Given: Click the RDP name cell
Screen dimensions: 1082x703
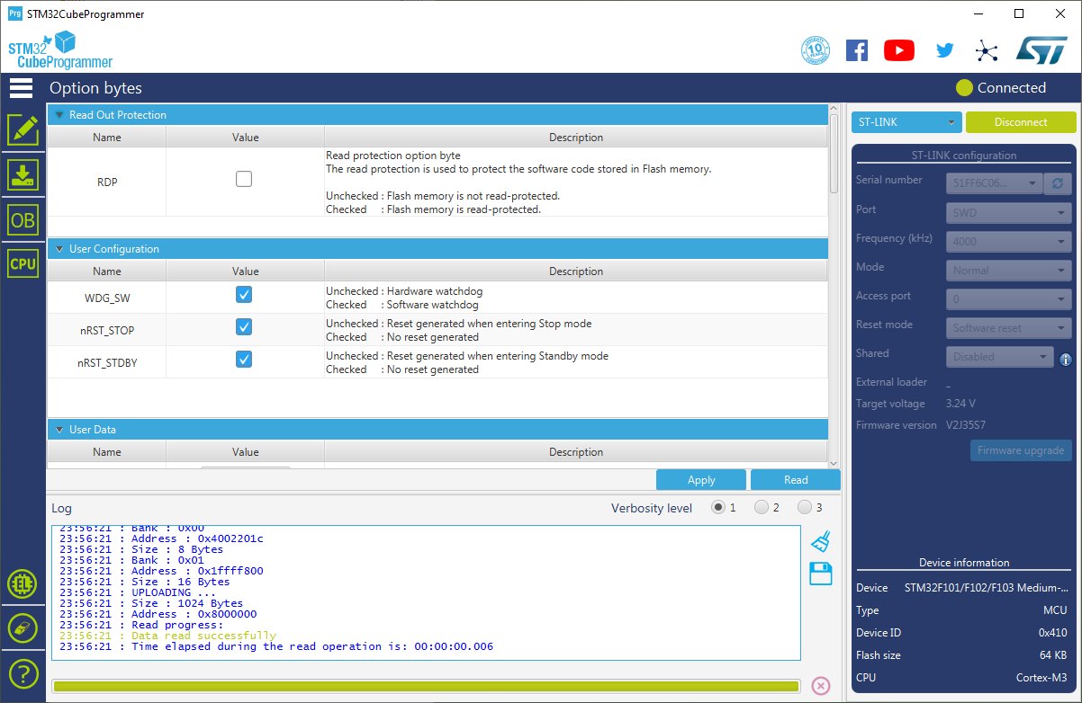Looking at the screenshot, I should (x=107, y=182).
